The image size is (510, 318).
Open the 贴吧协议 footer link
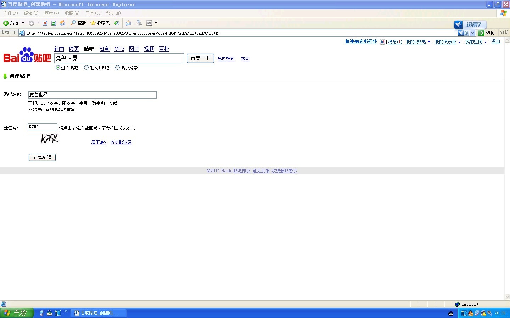point(242,171)
